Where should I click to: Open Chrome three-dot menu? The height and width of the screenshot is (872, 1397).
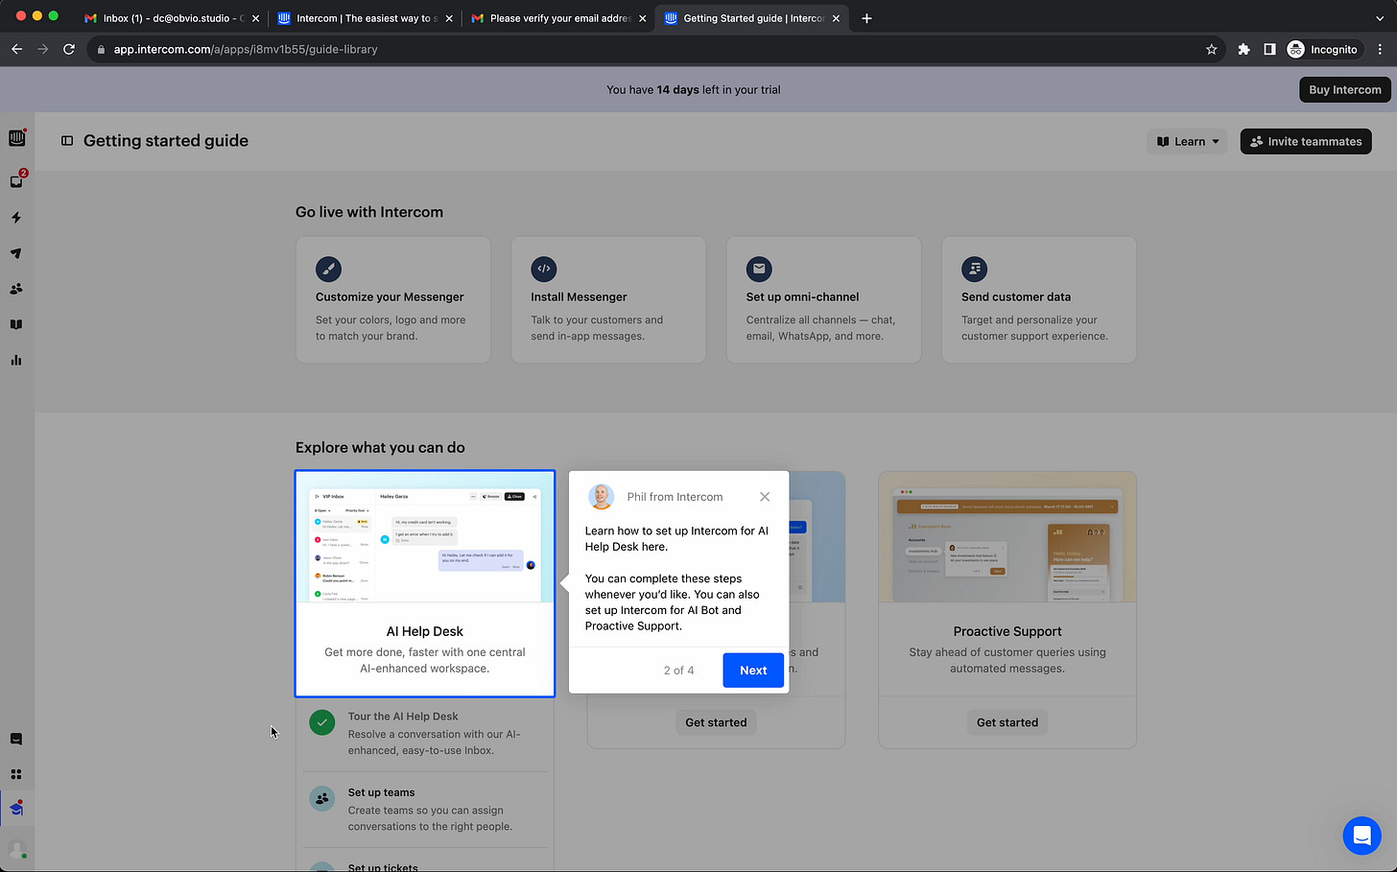click(1381, 49)
